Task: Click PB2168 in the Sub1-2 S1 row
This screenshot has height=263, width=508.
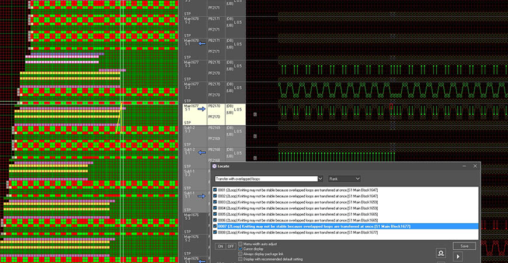Action: coord(214,150)
